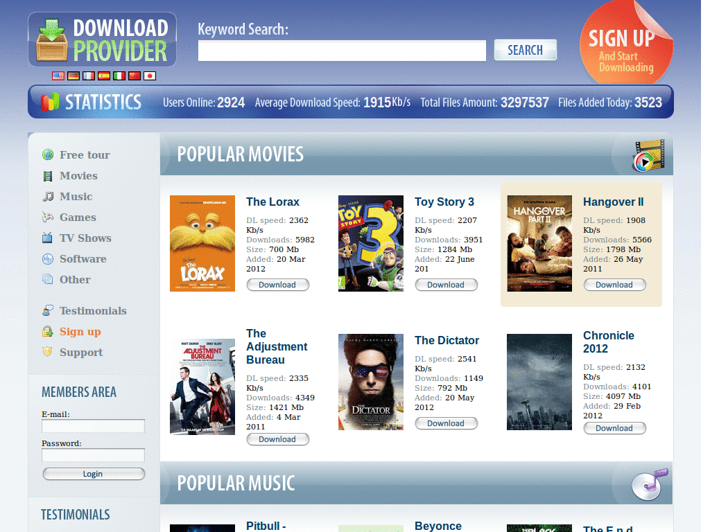Focus the Keyword Search field
This screenshot has width=710, height=532.
point(342,51)
